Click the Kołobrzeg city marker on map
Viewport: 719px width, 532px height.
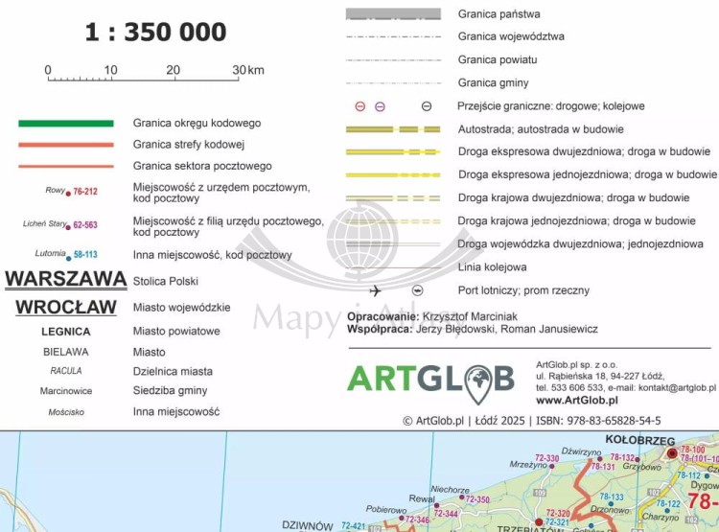coord(672,453)
